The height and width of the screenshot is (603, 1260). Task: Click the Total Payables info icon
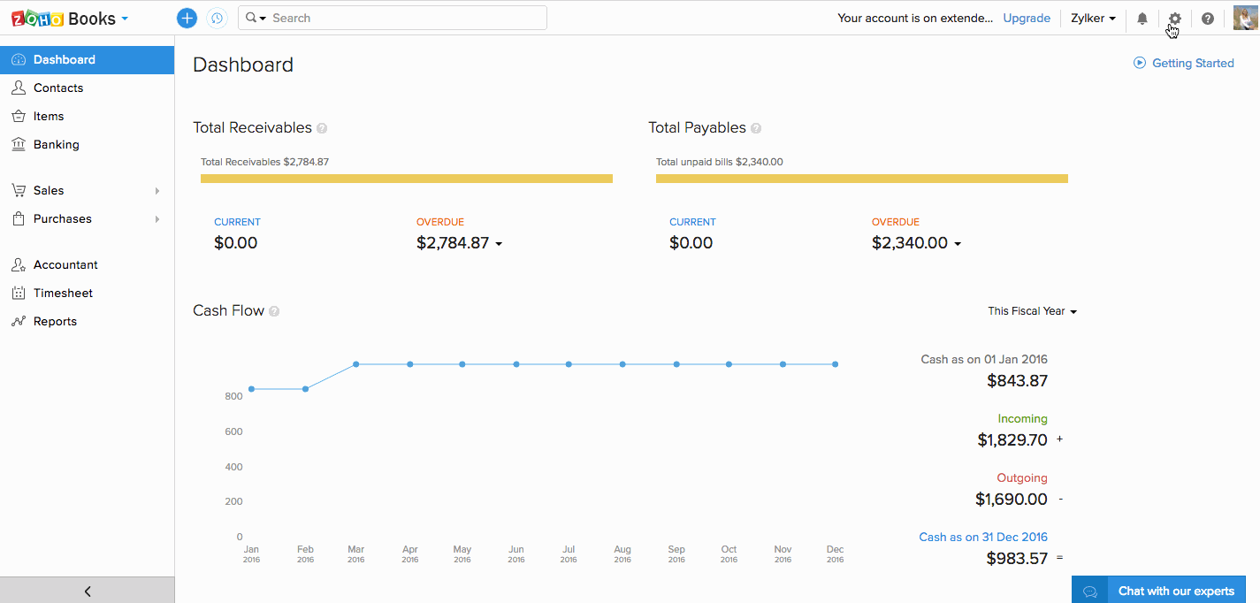coord(756,128)
